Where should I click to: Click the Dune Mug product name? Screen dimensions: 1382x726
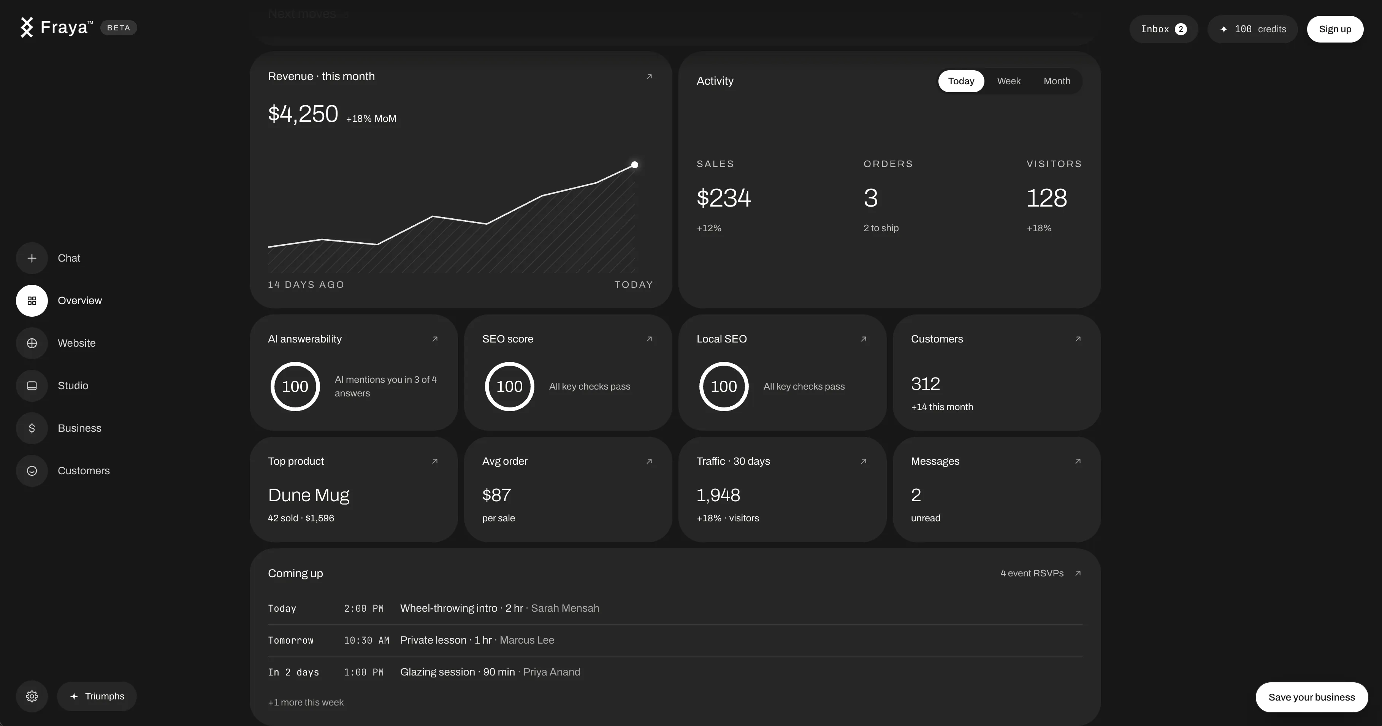(x=309, y=495)
